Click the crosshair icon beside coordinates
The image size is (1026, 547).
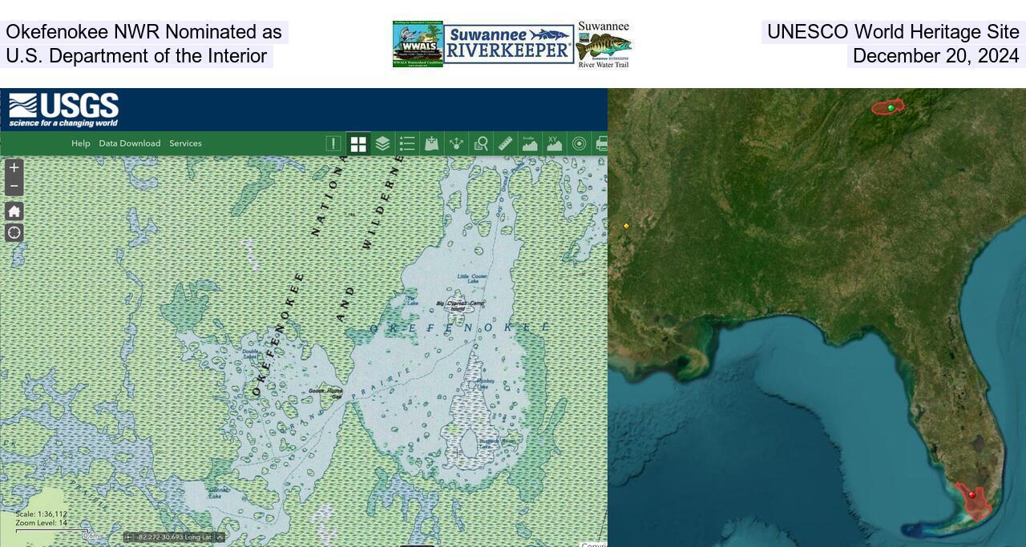128,537
